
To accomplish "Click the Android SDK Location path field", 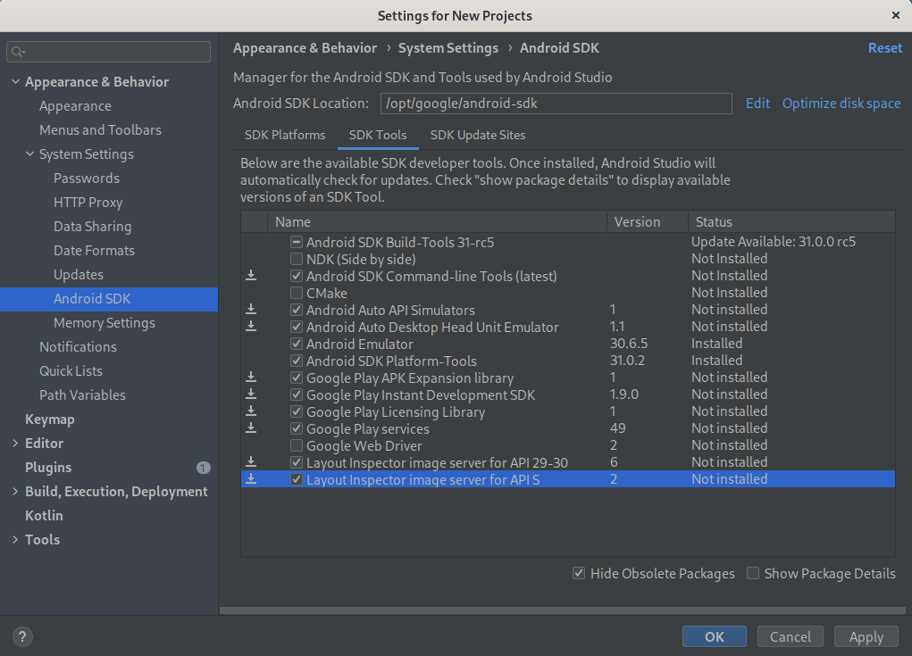I will click(556, 104).
